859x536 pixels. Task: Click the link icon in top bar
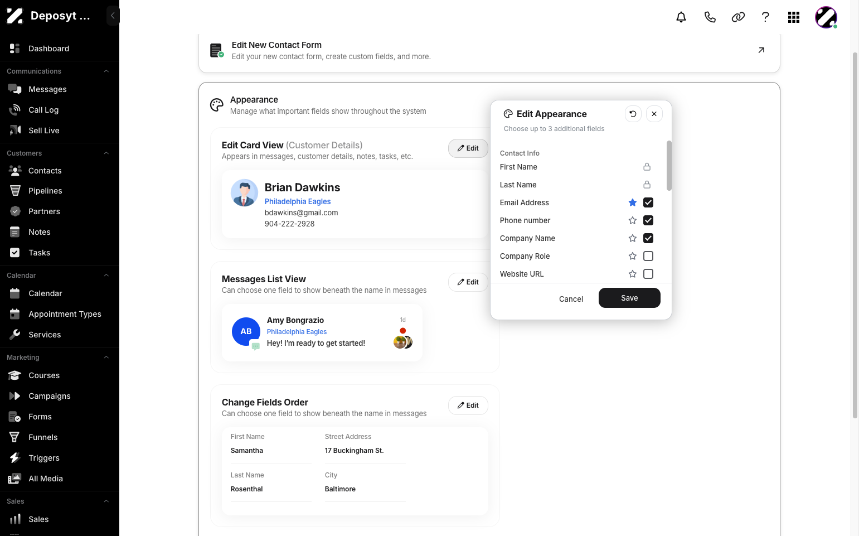tap(738, 17)
